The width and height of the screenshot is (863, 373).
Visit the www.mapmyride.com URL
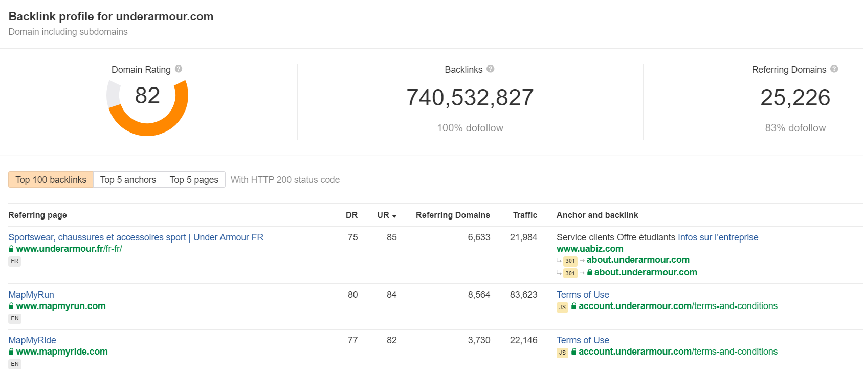click(x=62, y=352)
